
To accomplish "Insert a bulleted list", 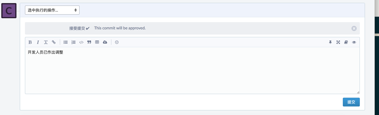I will point(66,42).
